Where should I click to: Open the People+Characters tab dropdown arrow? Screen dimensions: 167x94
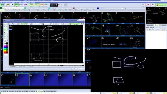tap(14, 10)
